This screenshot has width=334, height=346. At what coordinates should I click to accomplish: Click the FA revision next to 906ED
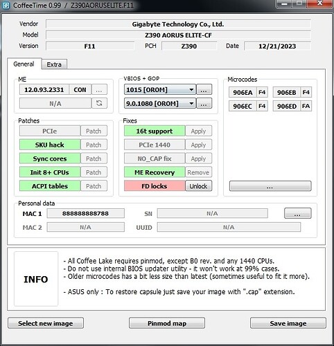pyautogui.click(x=306, y=106)
